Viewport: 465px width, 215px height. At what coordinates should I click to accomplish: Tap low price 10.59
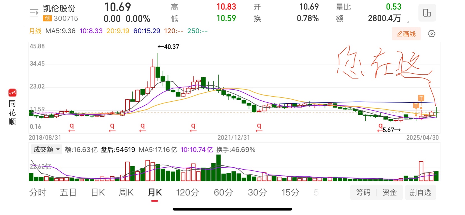tap(226, 18)
